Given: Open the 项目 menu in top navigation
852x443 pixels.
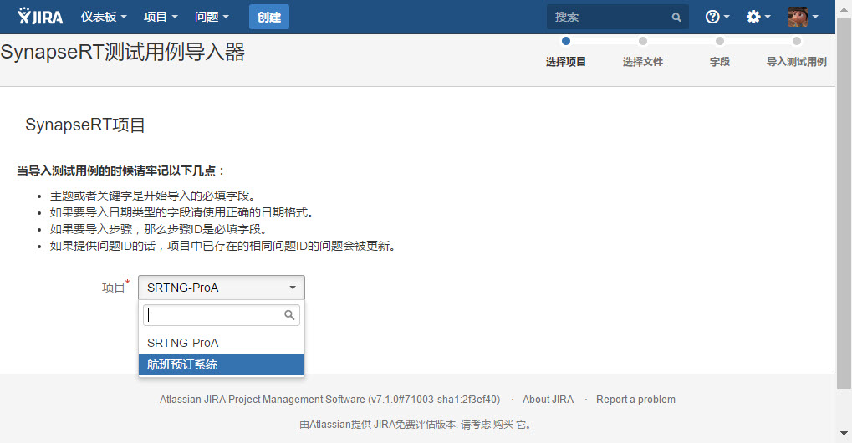Looking at the screenshot, I should (161, 17).
